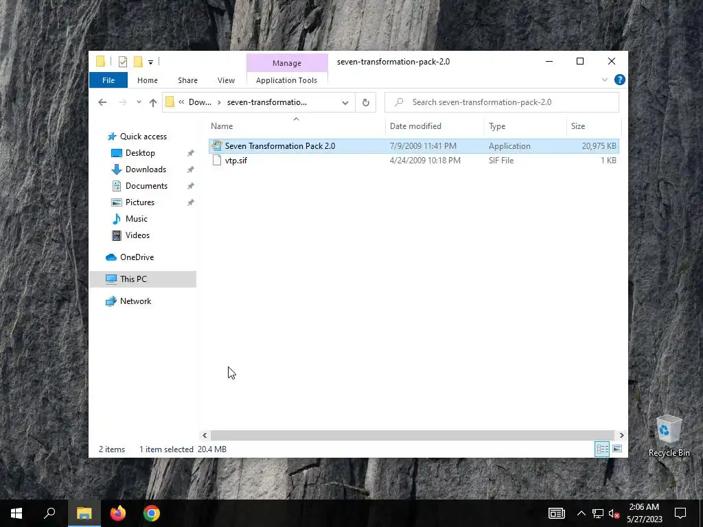Select the Seven Transformation Pack 2.0 file

pyautogui.click(x=414, y=146)
